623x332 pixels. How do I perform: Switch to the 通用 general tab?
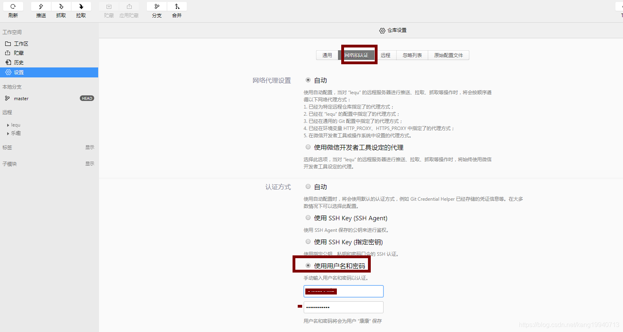click(x=327, y=55)
